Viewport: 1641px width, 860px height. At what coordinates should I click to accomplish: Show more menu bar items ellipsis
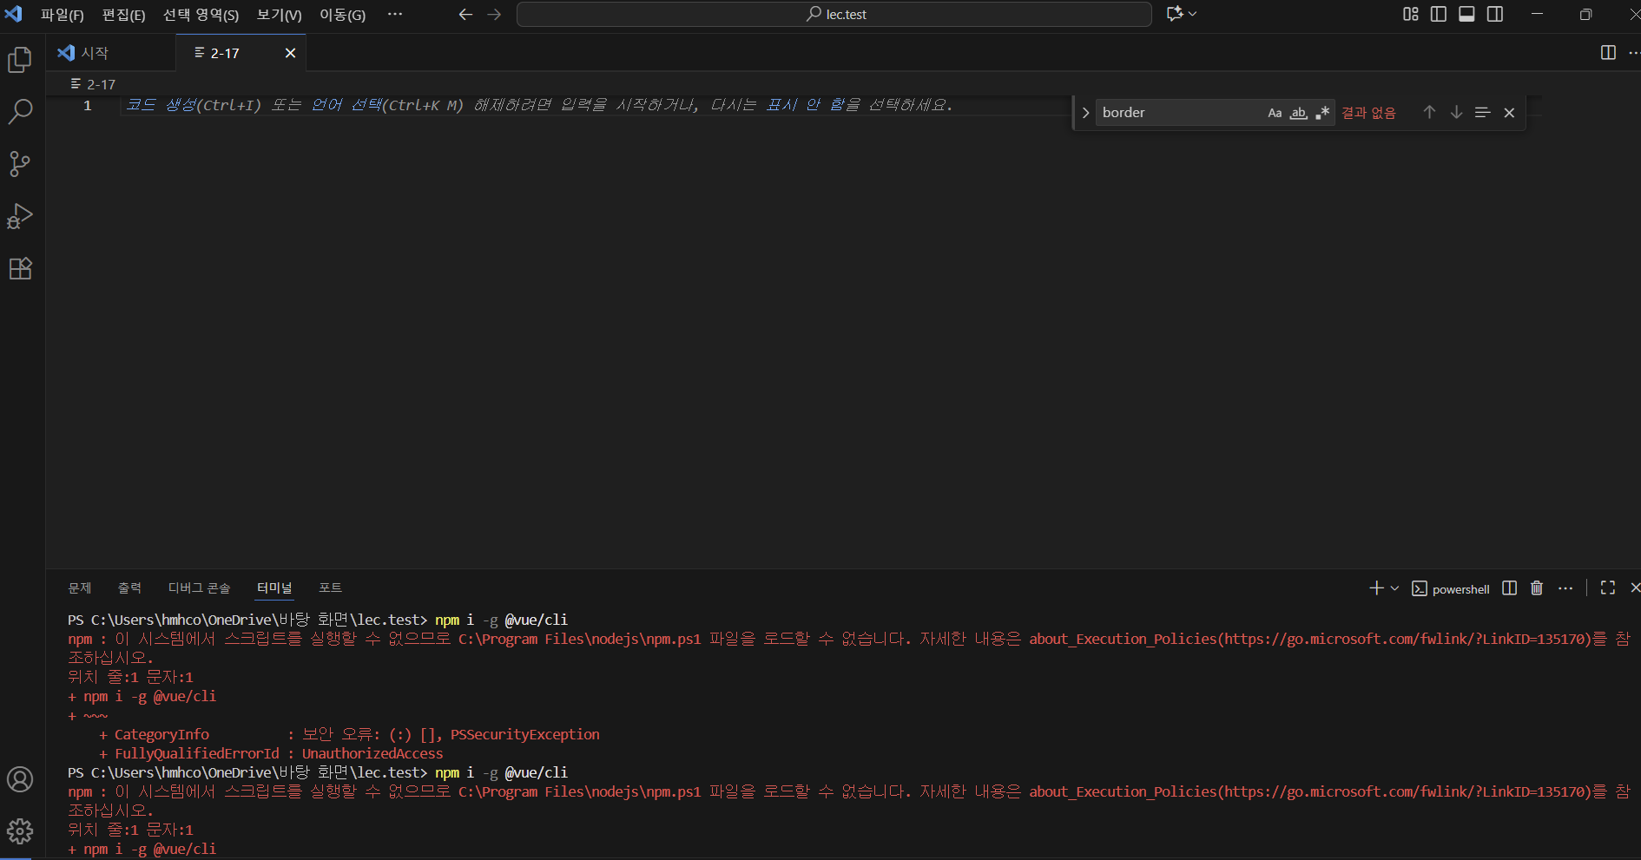[x=395, y=15]
